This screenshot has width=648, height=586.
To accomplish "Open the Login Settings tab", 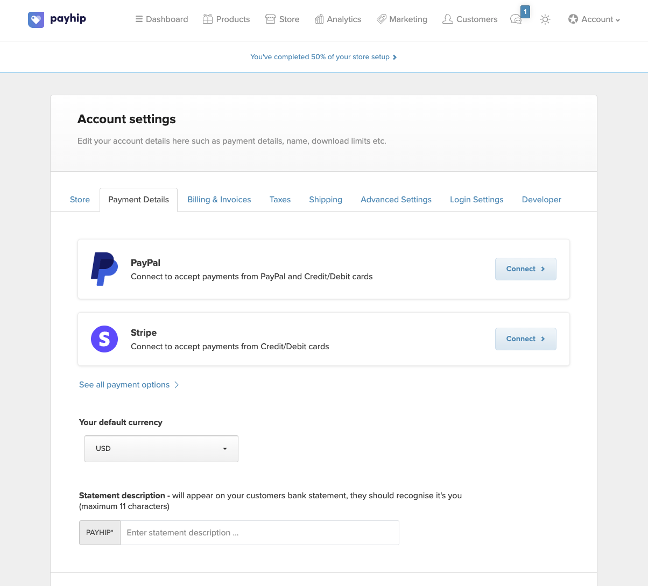I will click(x=477, y=200).
